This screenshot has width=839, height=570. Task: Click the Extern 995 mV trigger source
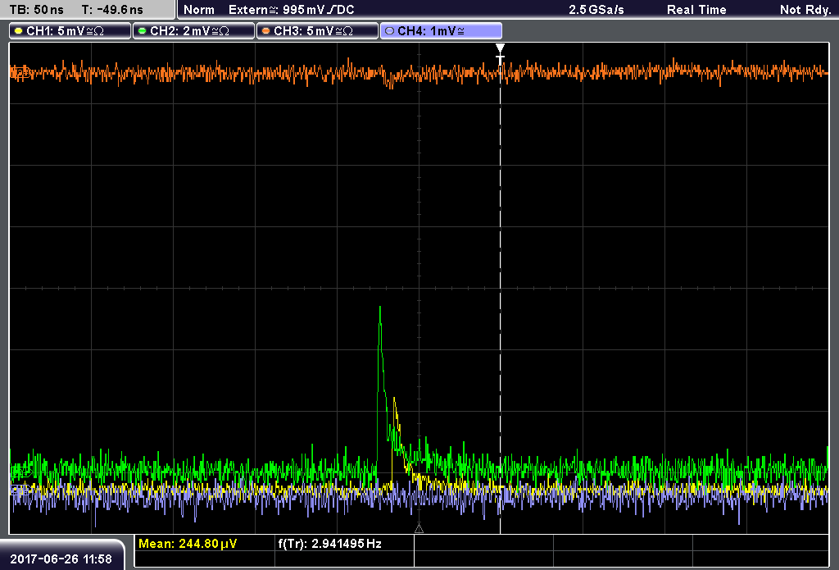(292, 10)
